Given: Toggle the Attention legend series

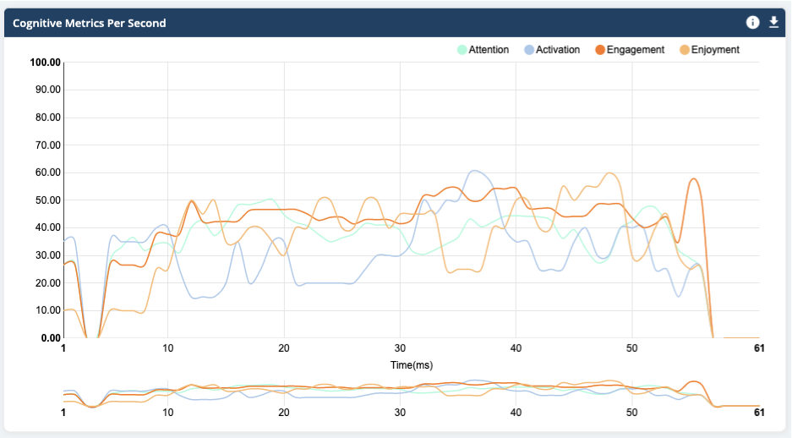Looking at the screenshot, I should (483, 50).
